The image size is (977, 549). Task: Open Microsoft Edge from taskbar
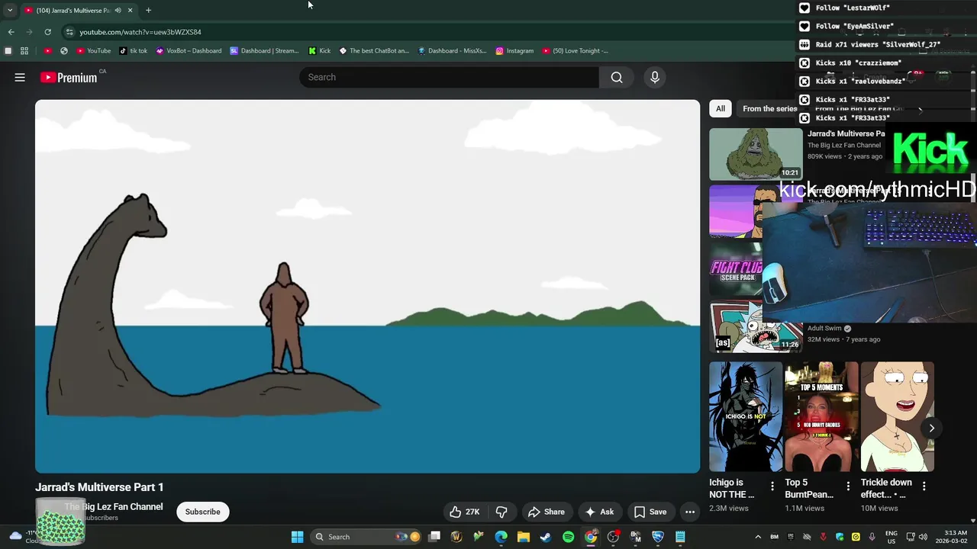click(501, 537)
